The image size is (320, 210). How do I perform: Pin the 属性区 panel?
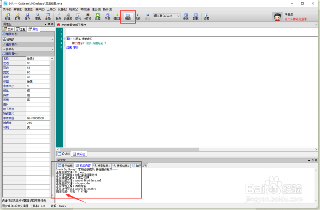tap(49, 24)
